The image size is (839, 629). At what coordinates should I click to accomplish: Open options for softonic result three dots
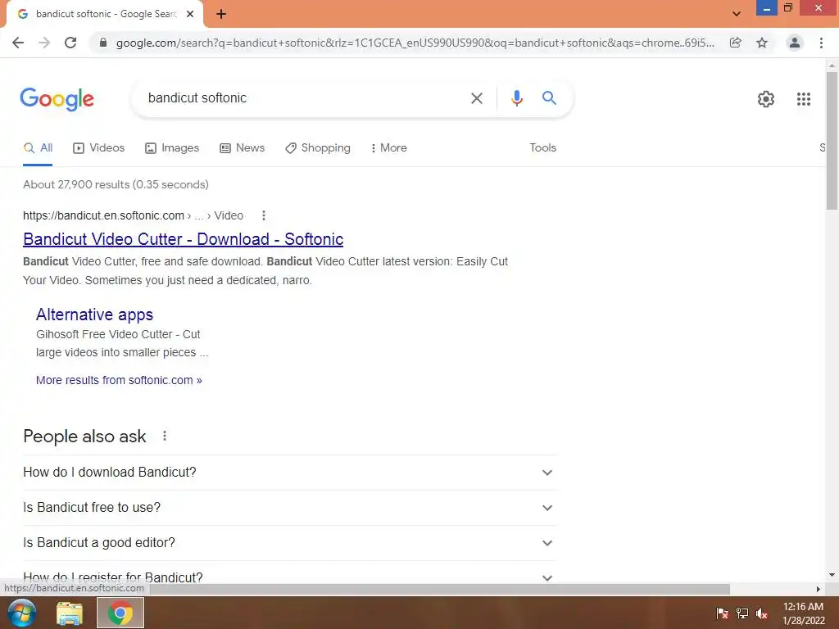tap(263, 215)
